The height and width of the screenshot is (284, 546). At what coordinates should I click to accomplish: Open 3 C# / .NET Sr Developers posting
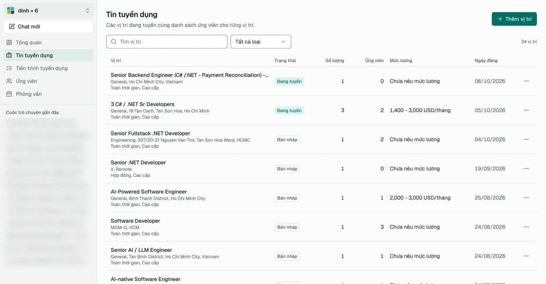click(x=142, y=104)
